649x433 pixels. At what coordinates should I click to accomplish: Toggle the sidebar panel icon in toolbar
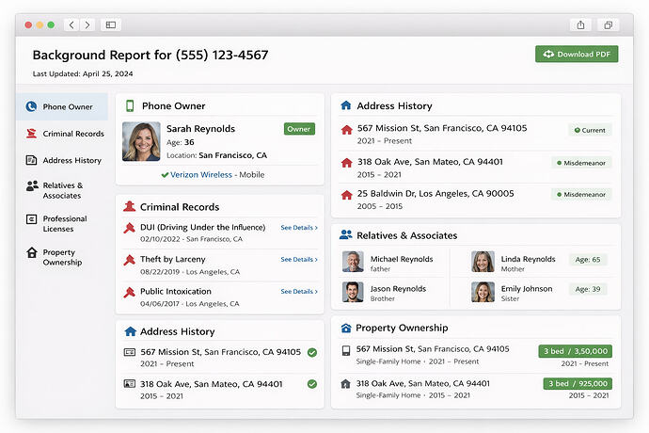click(110, 24)
